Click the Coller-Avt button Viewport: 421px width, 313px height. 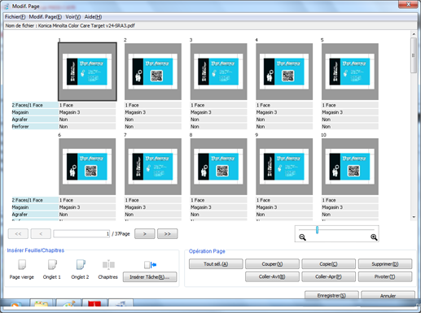(272, 276)
